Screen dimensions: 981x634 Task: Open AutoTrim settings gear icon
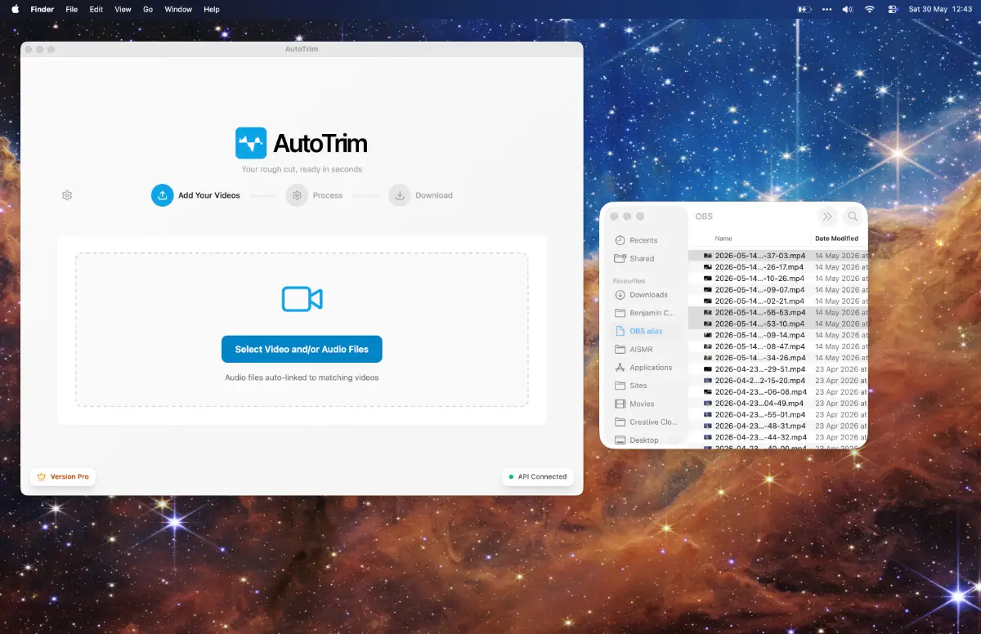[67, 195]
